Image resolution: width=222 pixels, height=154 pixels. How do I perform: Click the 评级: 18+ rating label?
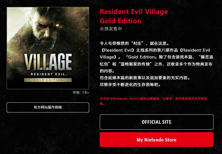pyautogui.click(x=81, y=93)
